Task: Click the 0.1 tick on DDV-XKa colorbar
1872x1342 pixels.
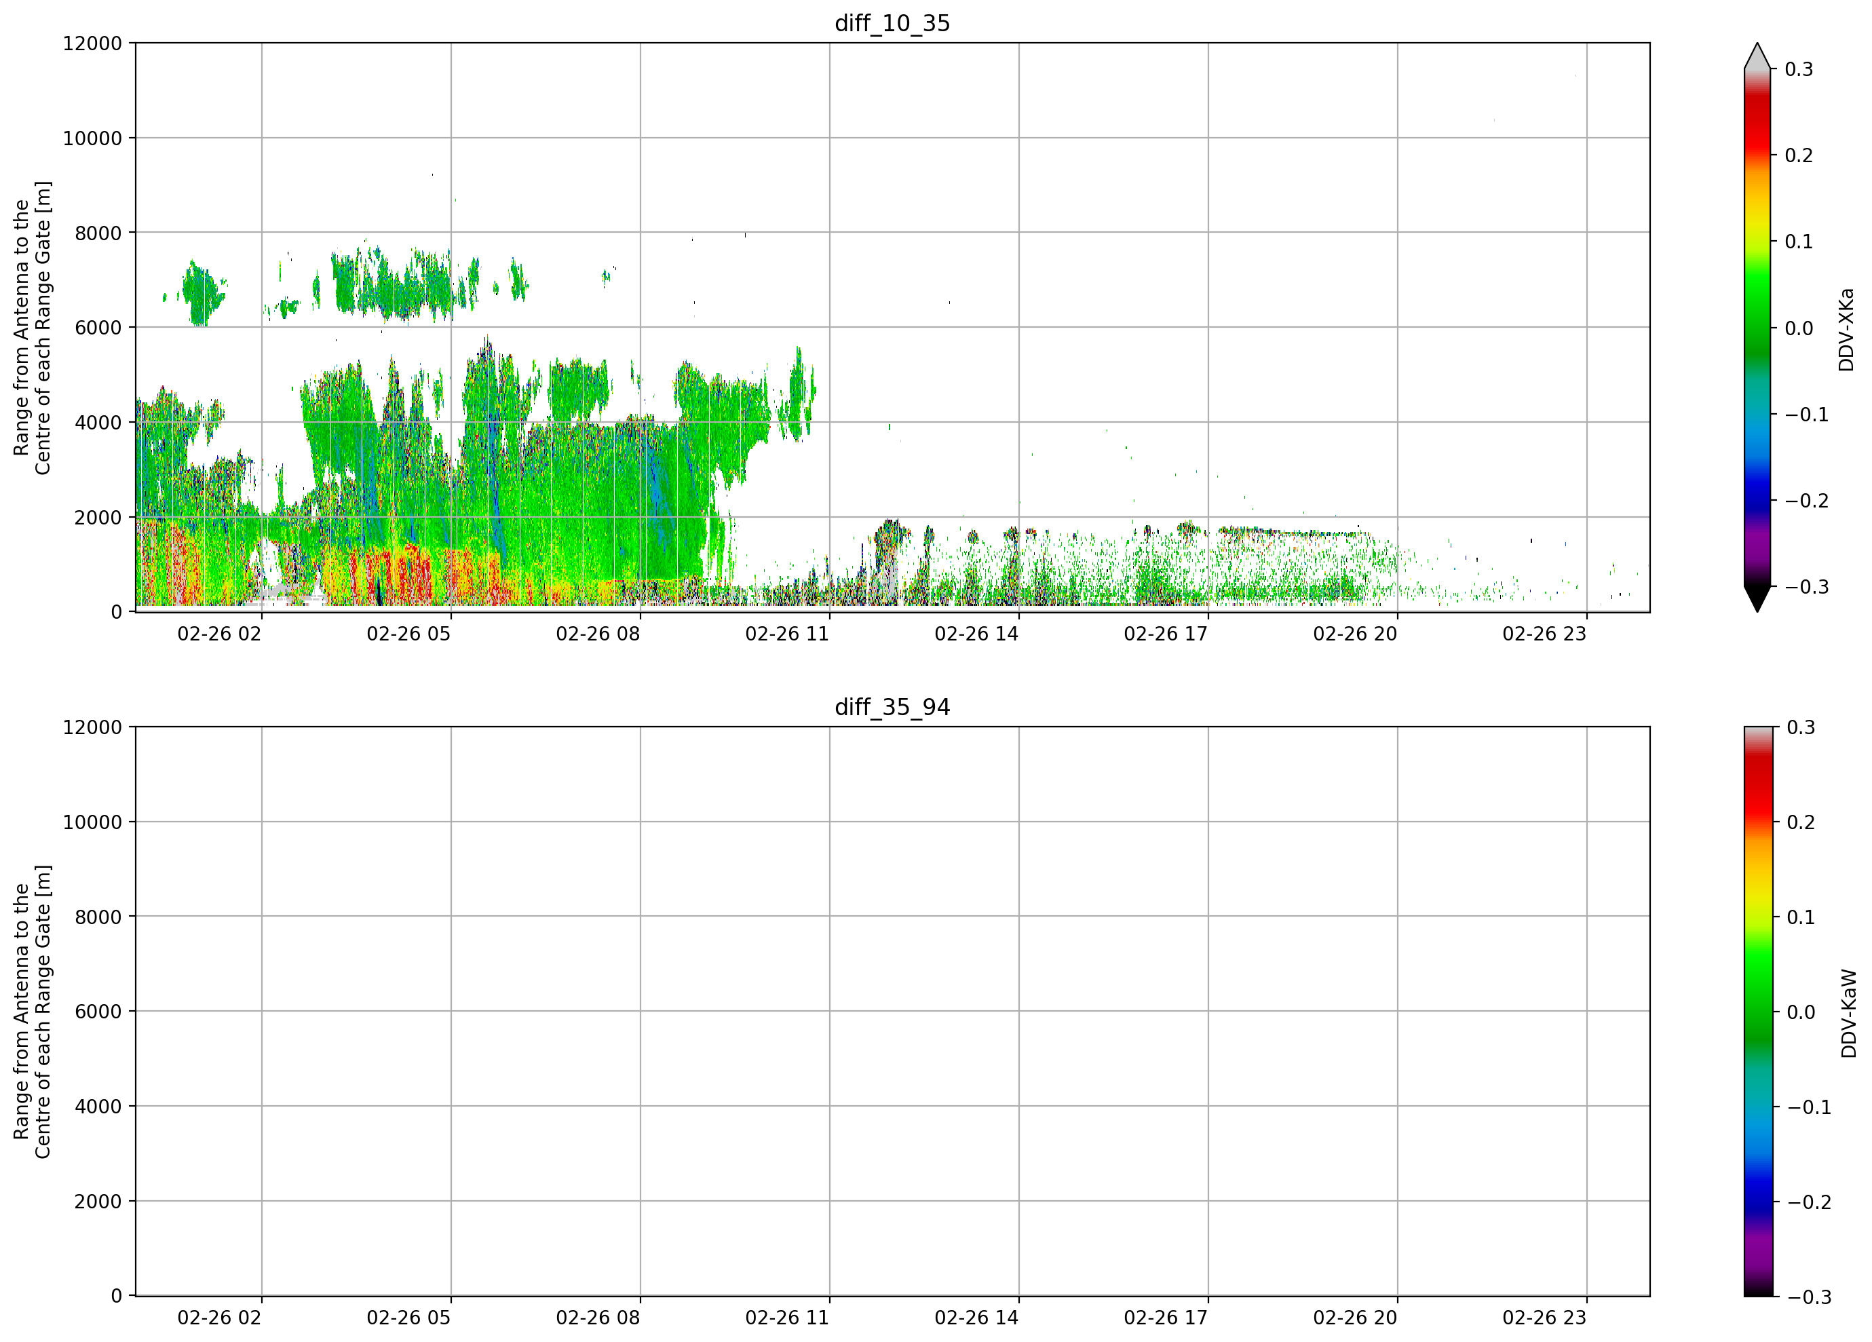Action: pyautogui.click(x=1799, y=242)
